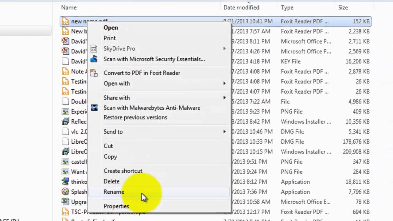393x221 pixels.
Task: Click the "KEY File" type cell
Action: click(290, 61)
